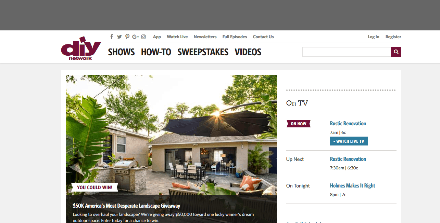
Task: Visit the Newsletters link
Action: point(205,37)
